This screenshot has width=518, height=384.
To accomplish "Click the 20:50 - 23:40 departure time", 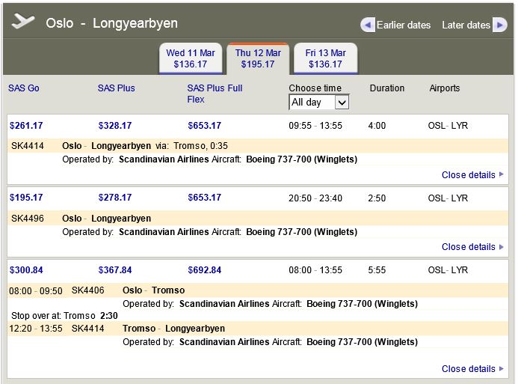I will point(315,198).
